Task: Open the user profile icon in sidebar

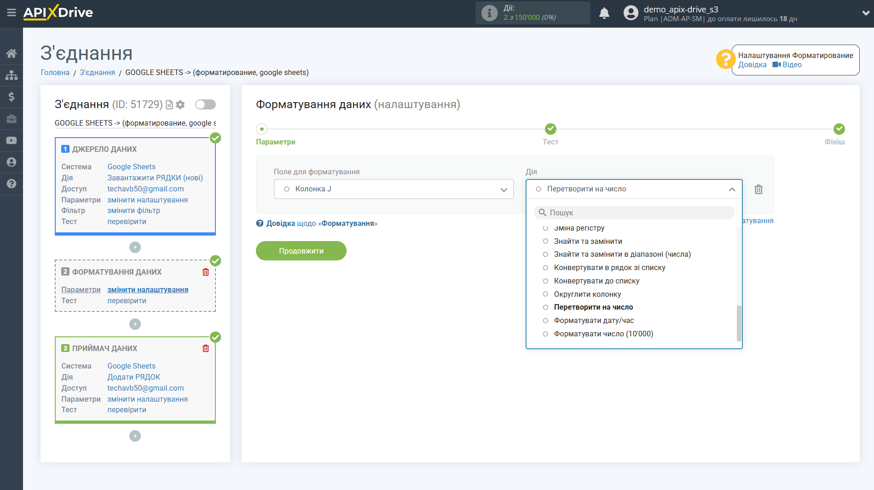Action: tap(12, 162)
